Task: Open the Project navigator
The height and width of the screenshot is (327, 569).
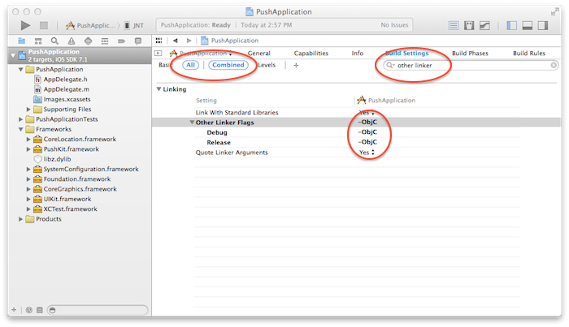Action: coord(21,41)
